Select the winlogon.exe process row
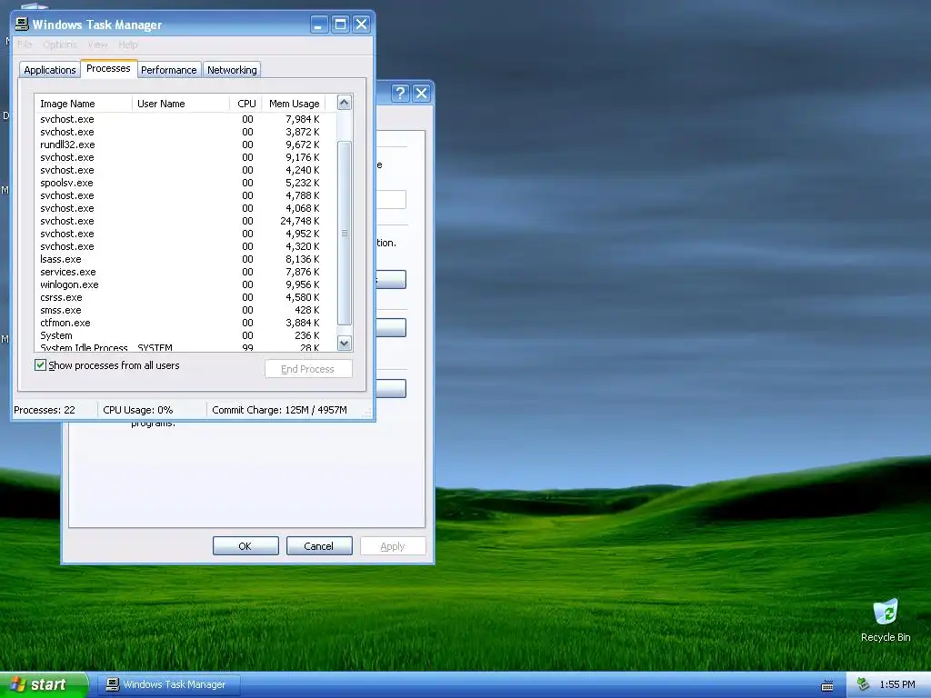The height and width of the screenshot is (698, 931). 185,284
